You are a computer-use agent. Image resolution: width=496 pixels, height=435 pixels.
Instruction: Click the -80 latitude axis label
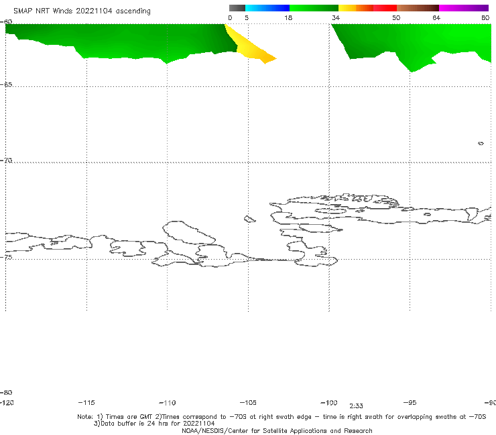coord(6,392)
